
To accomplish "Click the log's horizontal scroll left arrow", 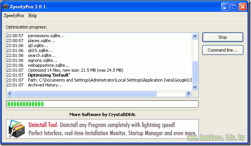I will pos(10,93).
